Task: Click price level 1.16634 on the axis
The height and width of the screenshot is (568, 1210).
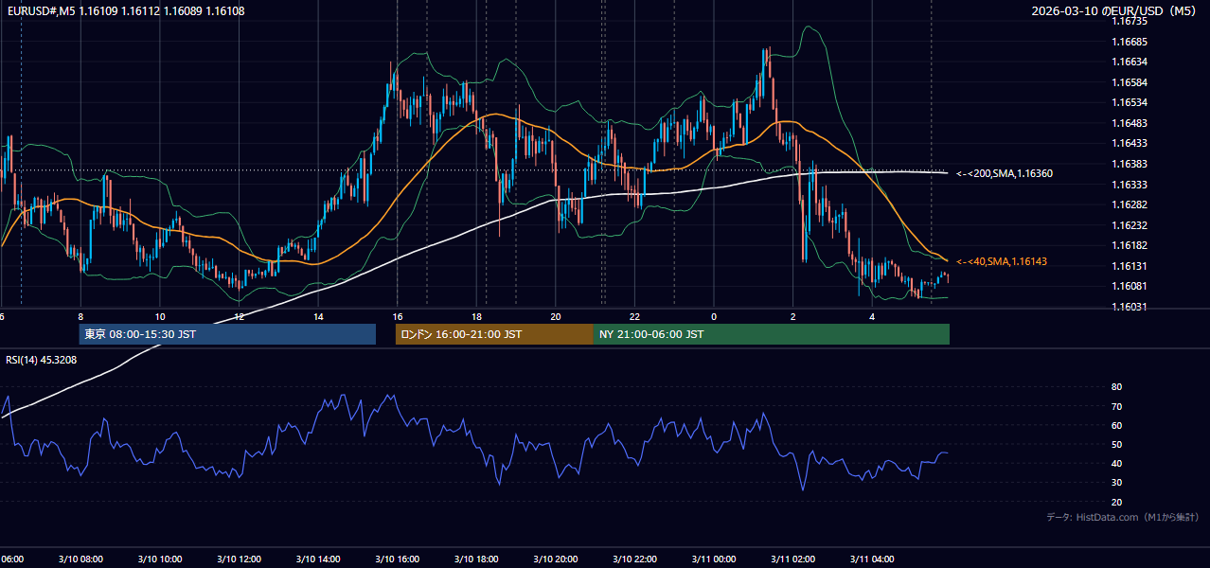Action: (1130, 62)
